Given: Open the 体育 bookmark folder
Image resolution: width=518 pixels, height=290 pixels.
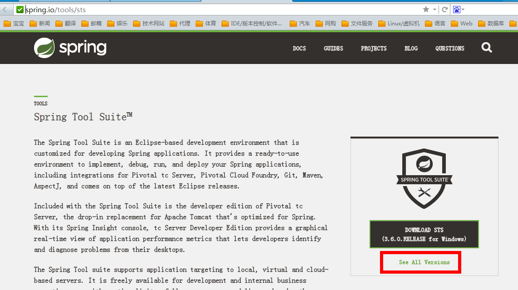Looking at the screenshot, I should click(206, 24).
